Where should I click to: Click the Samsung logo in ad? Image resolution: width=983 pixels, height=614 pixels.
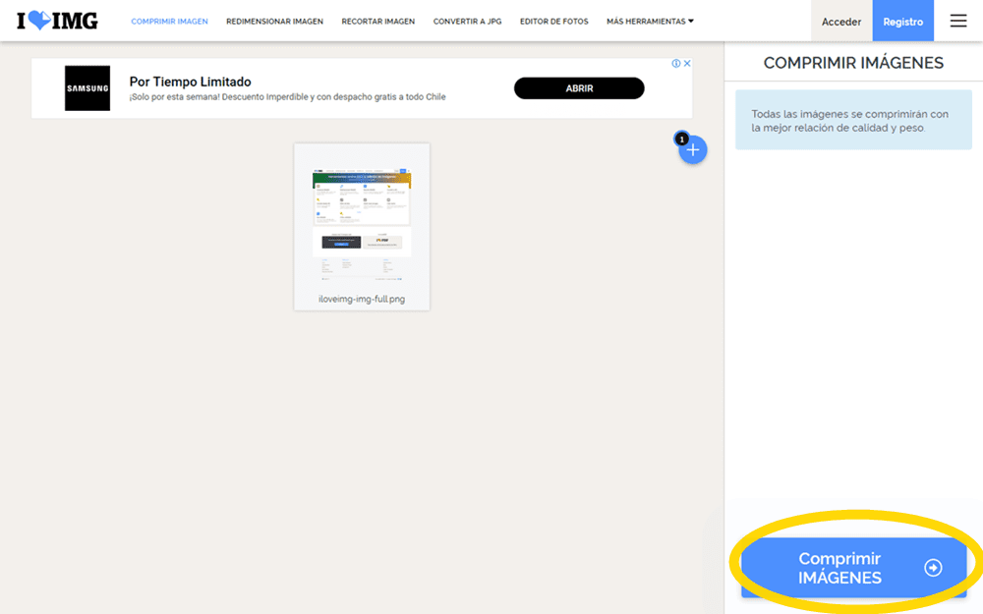click(87, 88)
